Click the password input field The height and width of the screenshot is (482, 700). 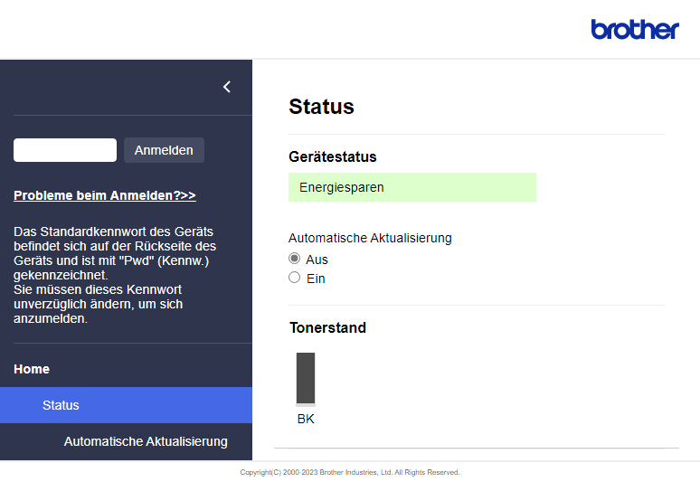[65, 150]
